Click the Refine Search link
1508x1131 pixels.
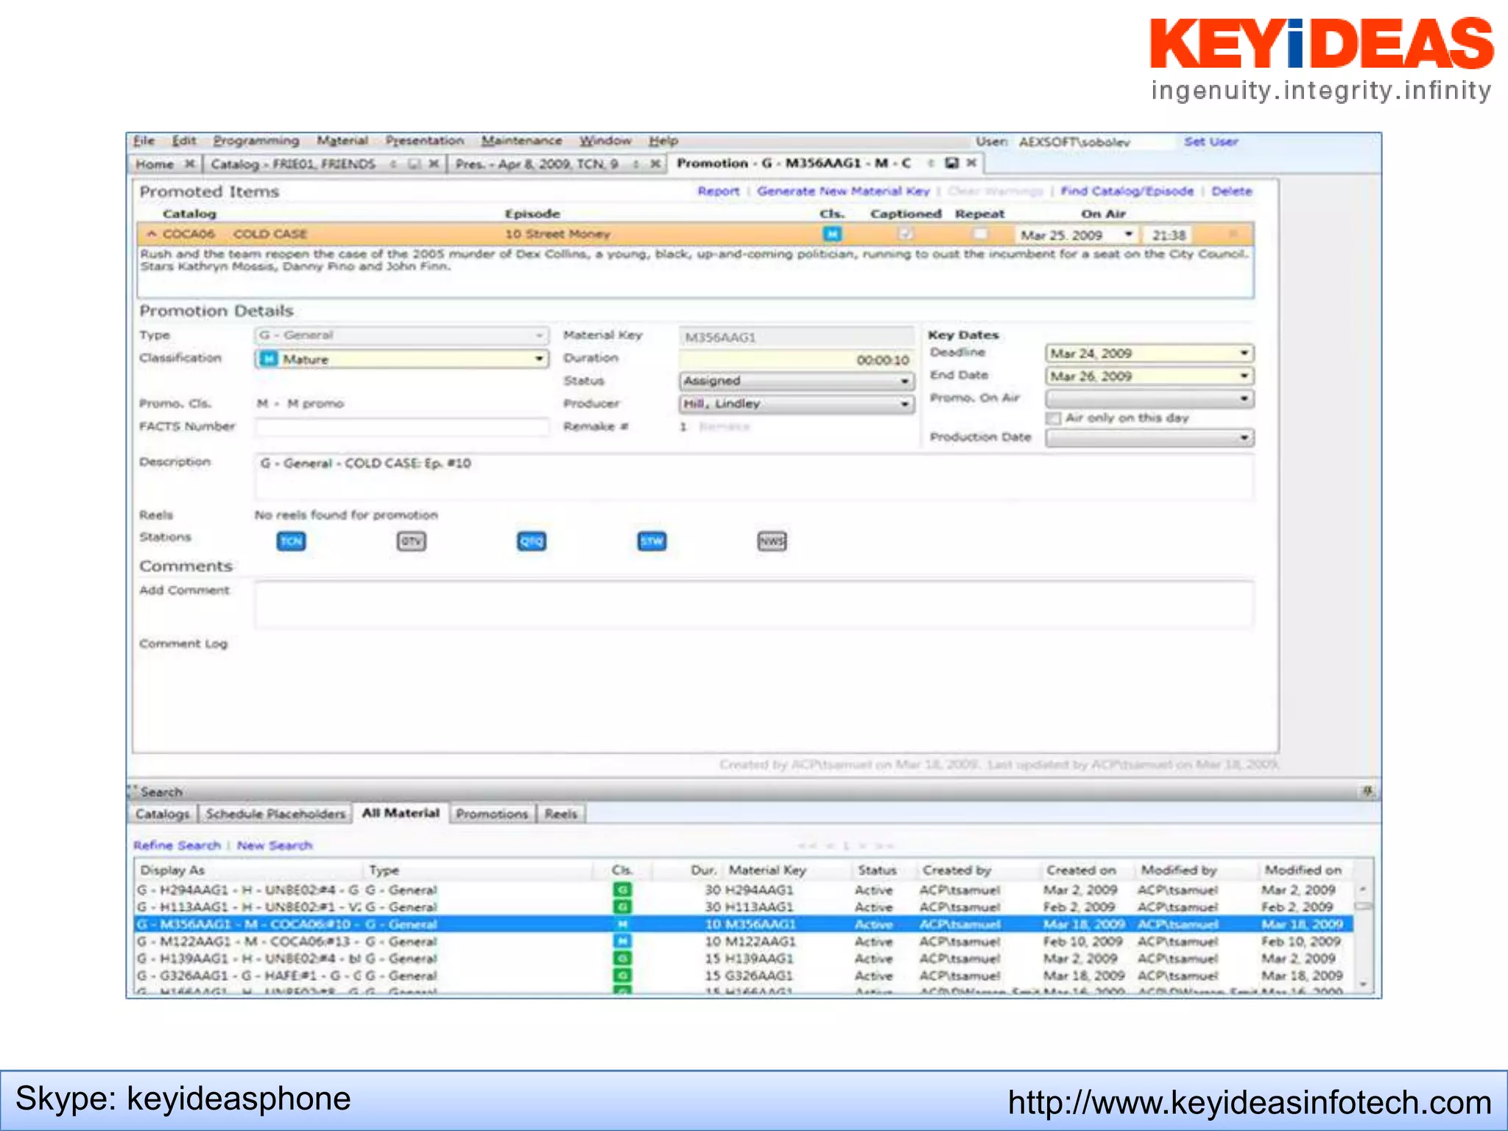[177, 845]
